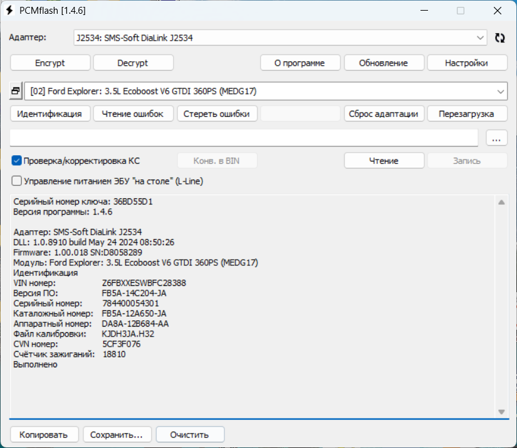Click Стереть ошибки button
Screen dimensions: 517x448
pyautogui.click(x=217, y=114)
